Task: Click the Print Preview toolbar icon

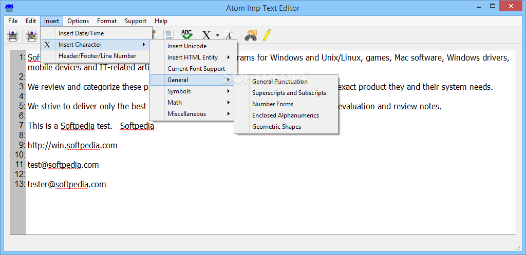Action: click(32, 35)
